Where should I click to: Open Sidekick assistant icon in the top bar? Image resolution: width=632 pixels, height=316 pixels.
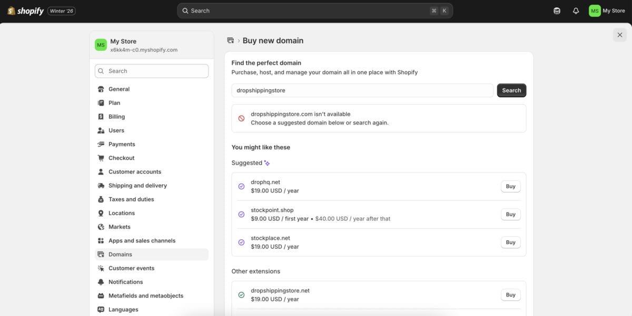pos(557,10)
